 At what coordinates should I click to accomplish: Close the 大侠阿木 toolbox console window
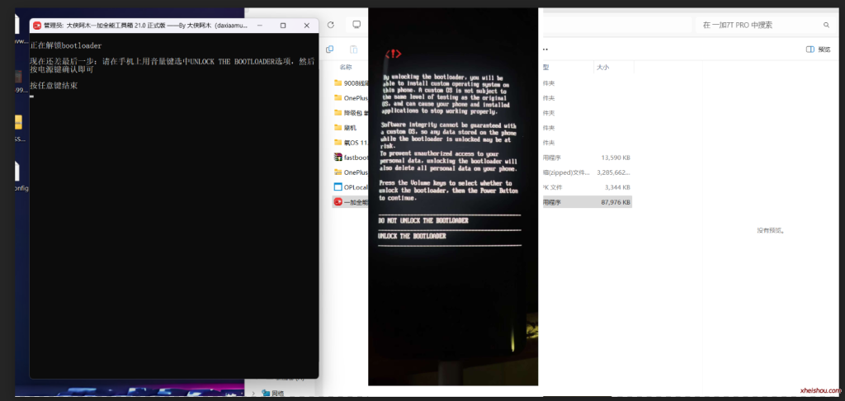(x=307, y=26)
